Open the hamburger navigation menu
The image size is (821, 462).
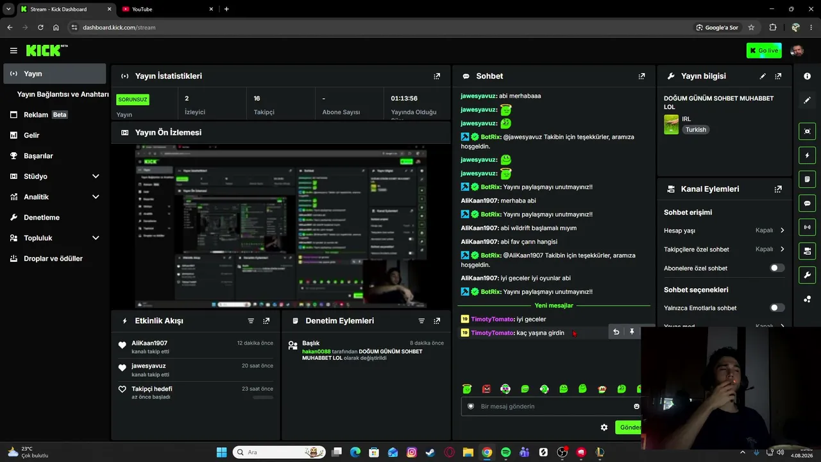[13, 51]
